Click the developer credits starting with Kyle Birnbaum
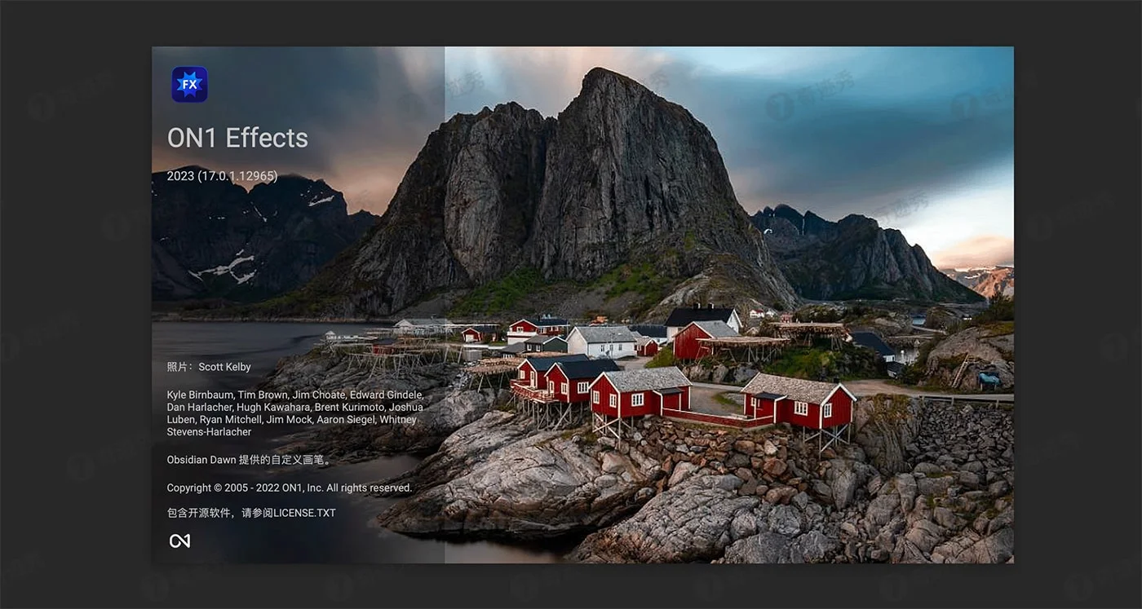Viewport: 1142px width, 609px height. coord(294,413)
